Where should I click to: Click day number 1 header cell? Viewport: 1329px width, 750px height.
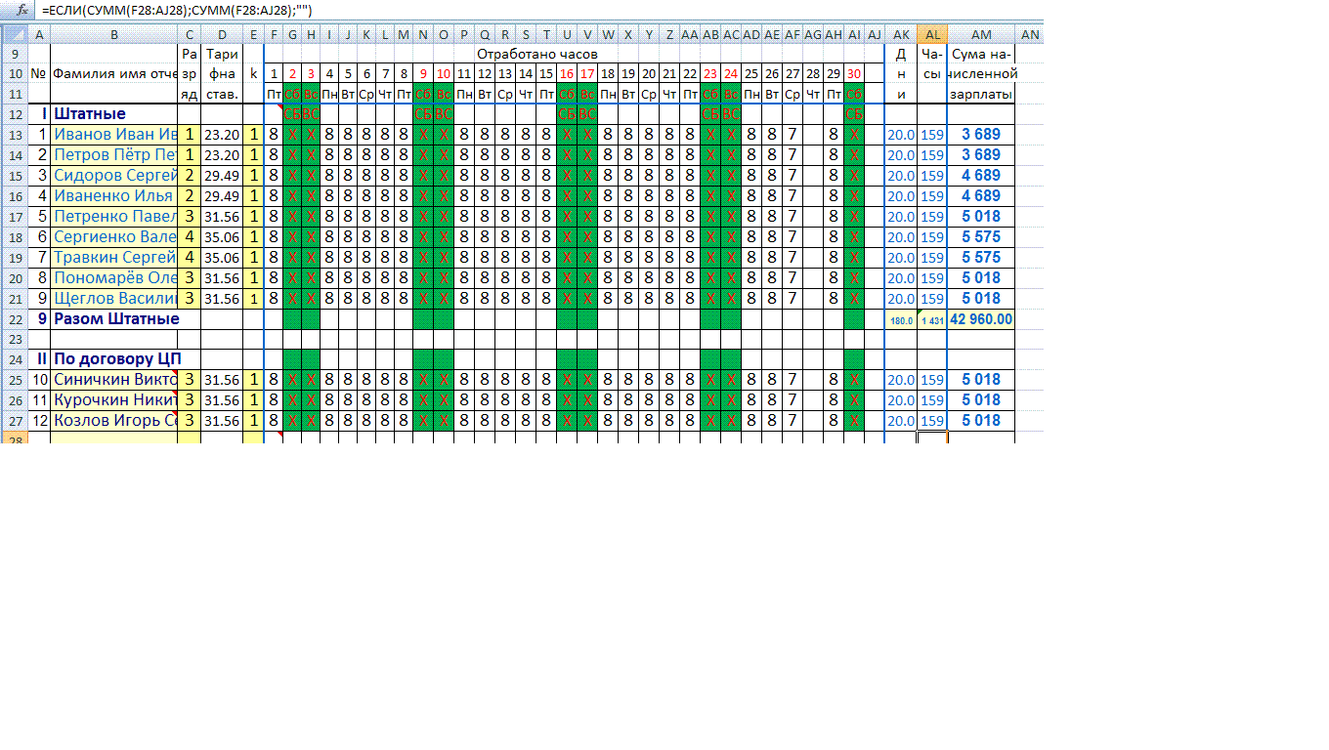tap(274, 73)
